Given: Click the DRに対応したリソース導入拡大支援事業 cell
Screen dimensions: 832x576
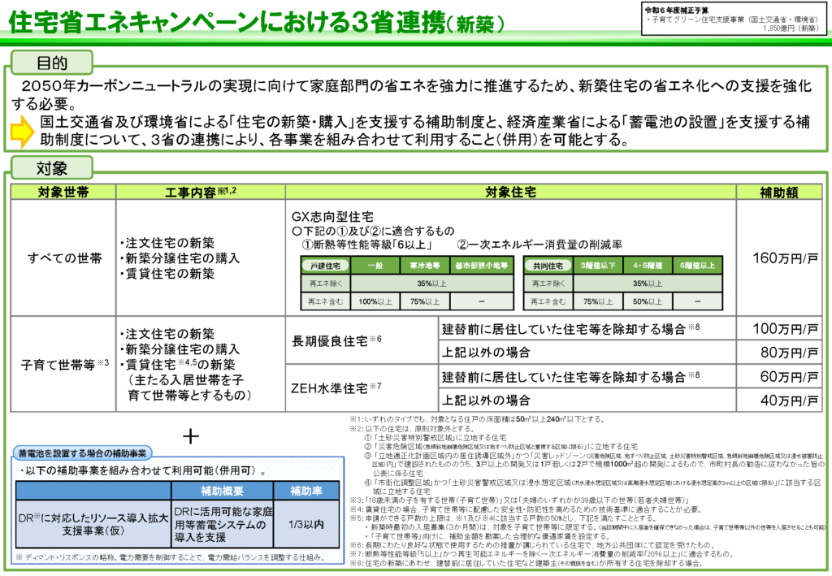Looking at the screenshot, I should [93, 524].
